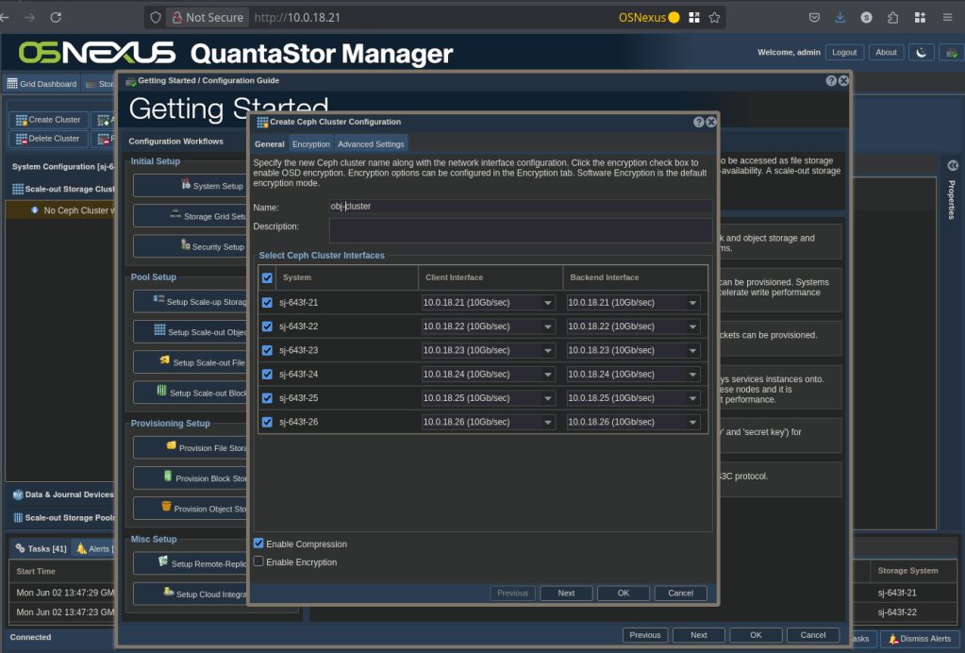Collapse the Properties panel with double-chevron icon
This screenshot has width=965, height=653.
953,165
